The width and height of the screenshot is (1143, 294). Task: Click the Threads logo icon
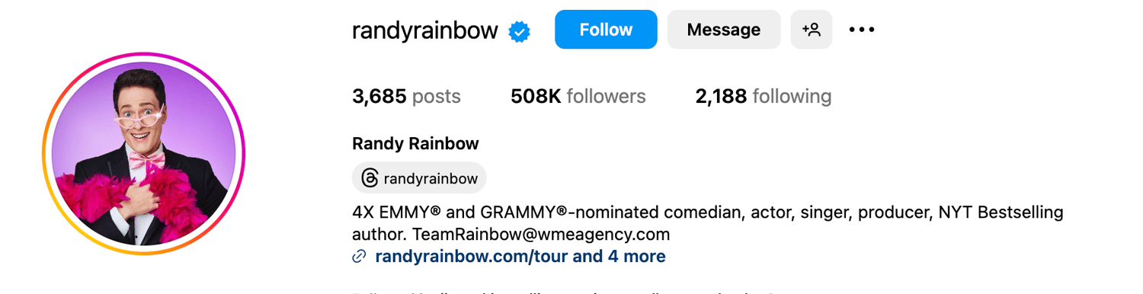[x=370, y=178]
